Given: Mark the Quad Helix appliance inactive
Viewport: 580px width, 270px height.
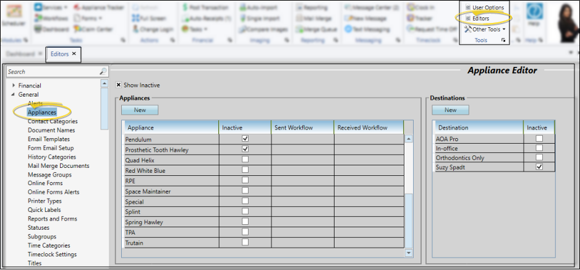Looking at the screenshot, I should point(245,160).
